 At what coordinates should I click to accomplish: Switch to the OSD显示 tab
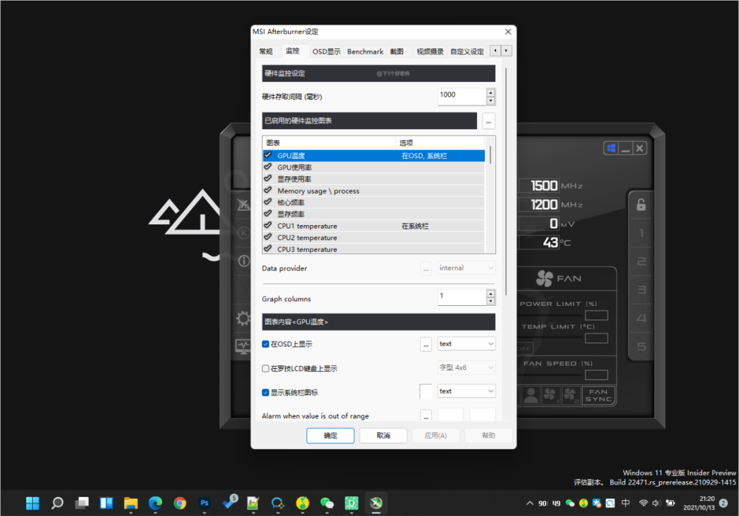tap(326, 51)
